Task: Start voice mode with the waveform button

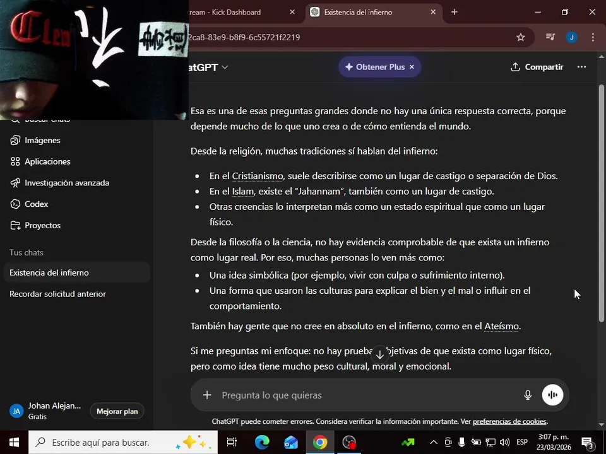Action: click(553, 395)
